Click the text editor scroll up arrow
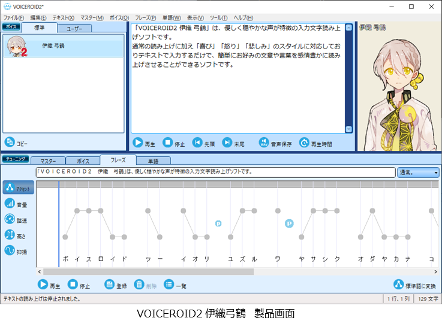 pyautogui.click(x=348, y=28)
